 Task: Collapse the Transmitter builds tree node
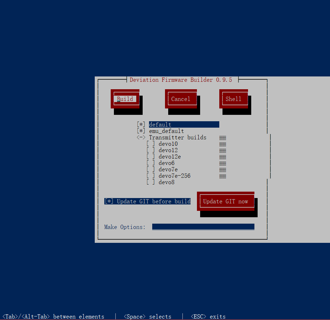coord(141,137)
